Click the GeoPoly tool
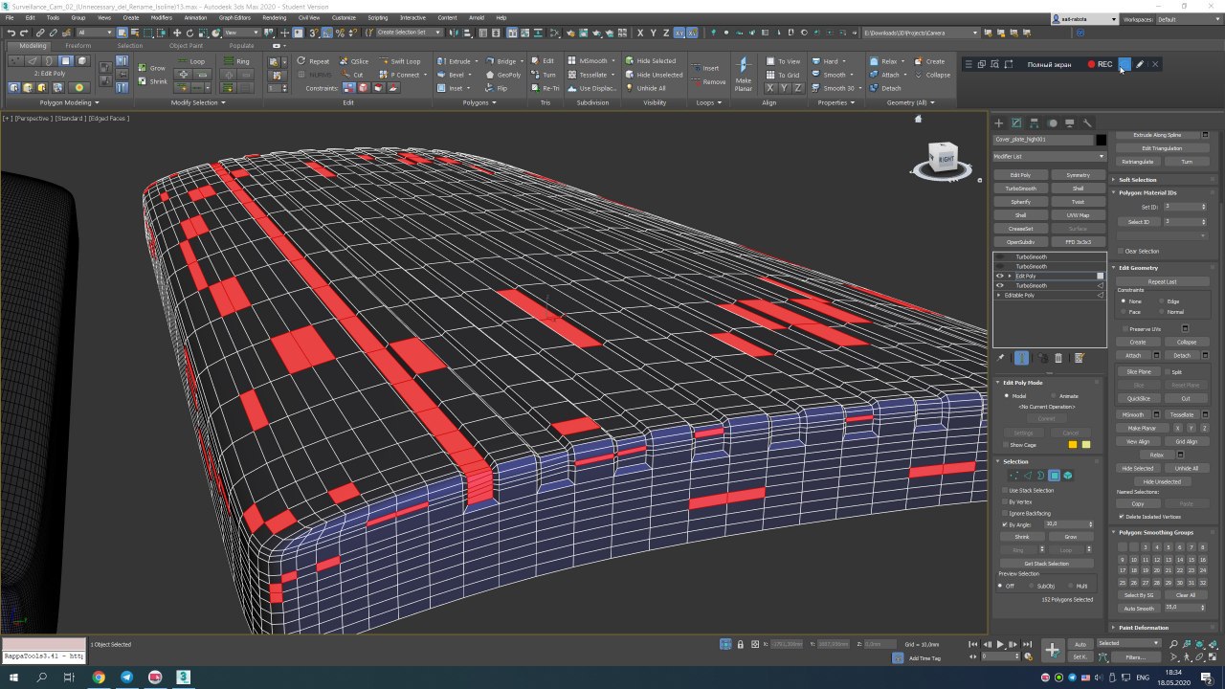Screen dimensions: 1225x689 (503, 75)
